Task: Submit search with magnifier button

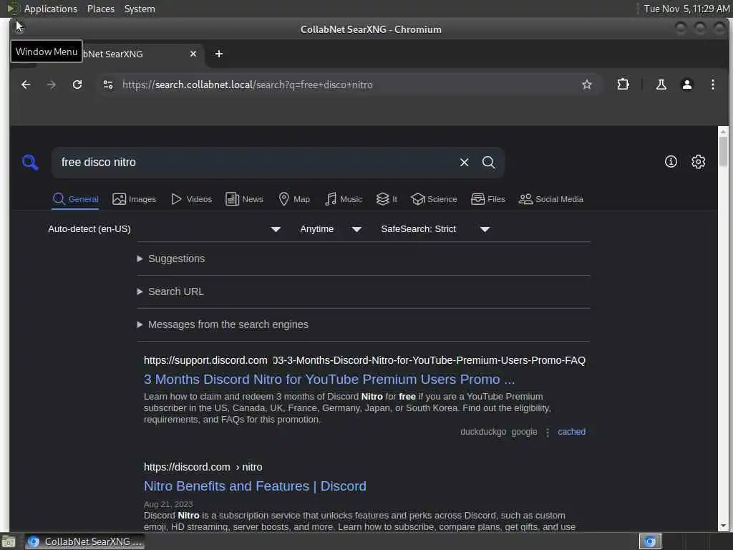Action: 488,163
